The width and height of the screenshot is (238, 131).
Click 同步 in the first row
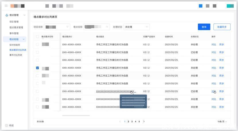(221, 45)
